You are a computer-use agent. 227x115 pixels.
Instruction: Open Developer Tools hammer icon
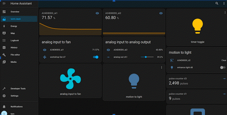pos(4,89)
